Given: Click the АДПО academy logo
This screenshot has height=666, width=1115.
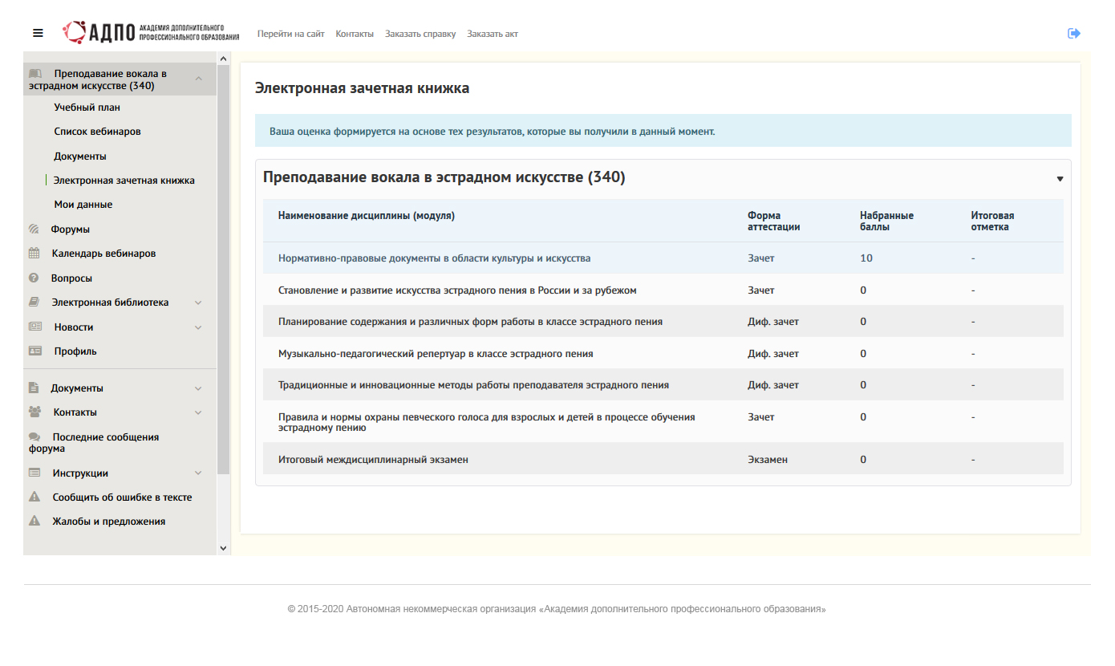Looking at the screenshot, I should [x=151, y=33].
